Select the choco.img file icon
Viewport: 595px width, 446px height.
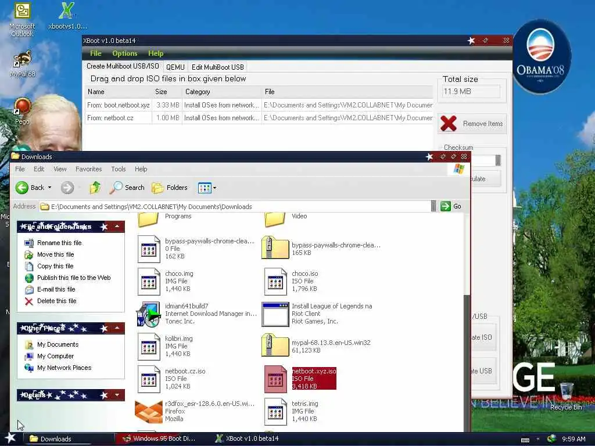149,282
